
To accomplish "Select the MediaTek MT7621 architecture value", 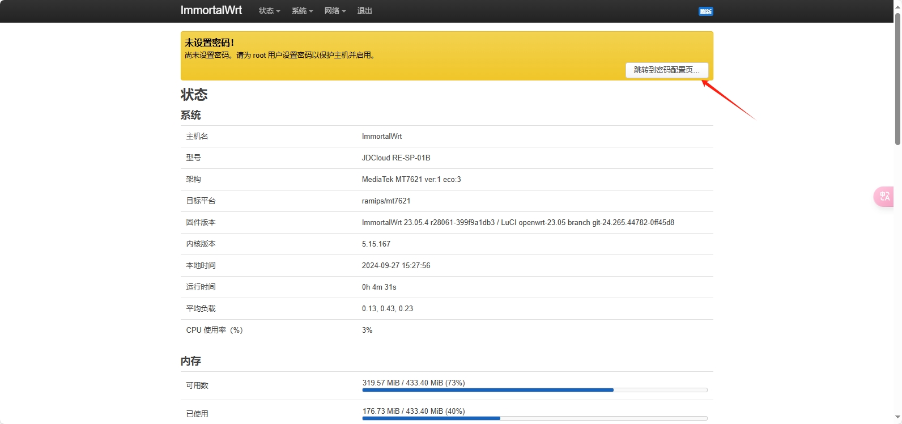I will (x=411, y=179).
